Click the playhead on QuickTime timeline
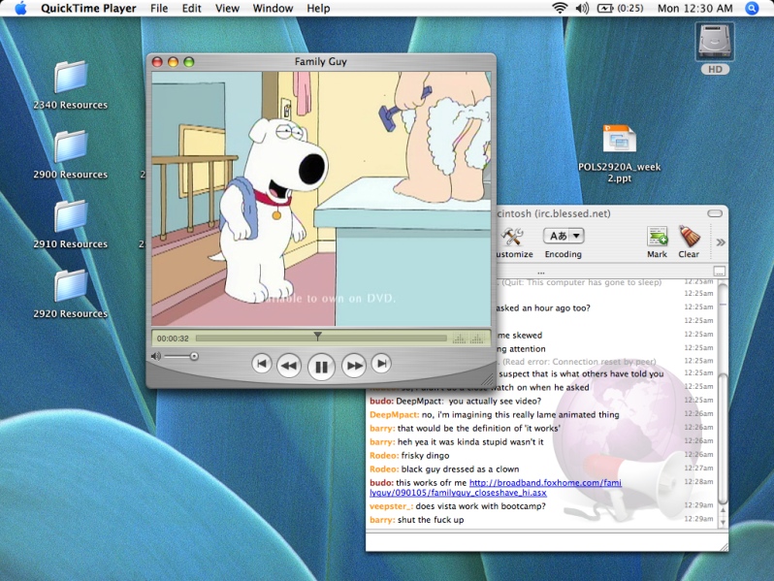774x581 pixels. tap(318, 337)
